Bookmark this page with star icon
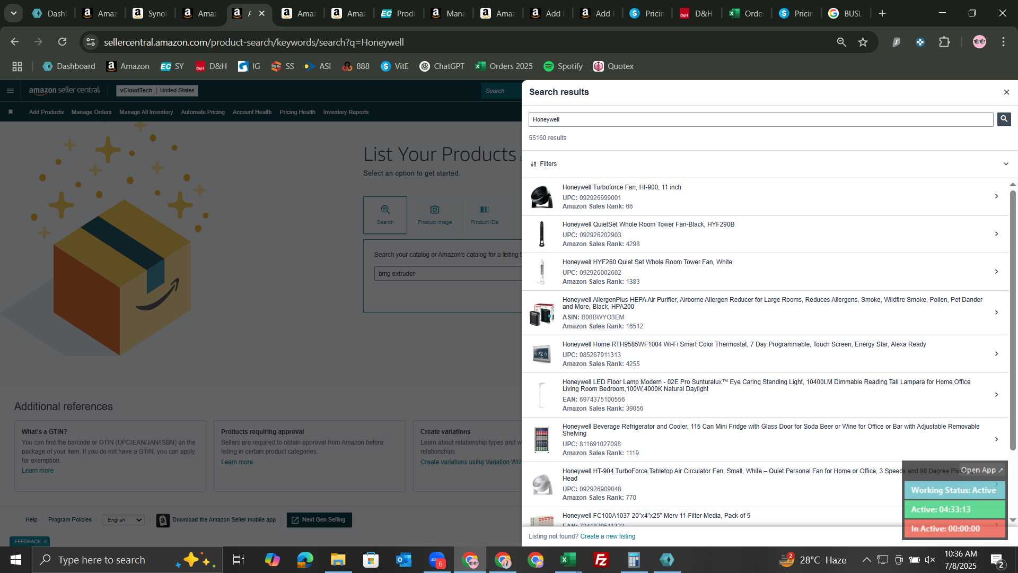This screenshot has width=1018, height=573. tap(863, 42)
